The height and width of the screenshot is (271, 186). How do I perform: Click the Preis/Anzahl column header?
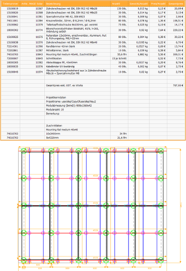click(x=158, y=4)
